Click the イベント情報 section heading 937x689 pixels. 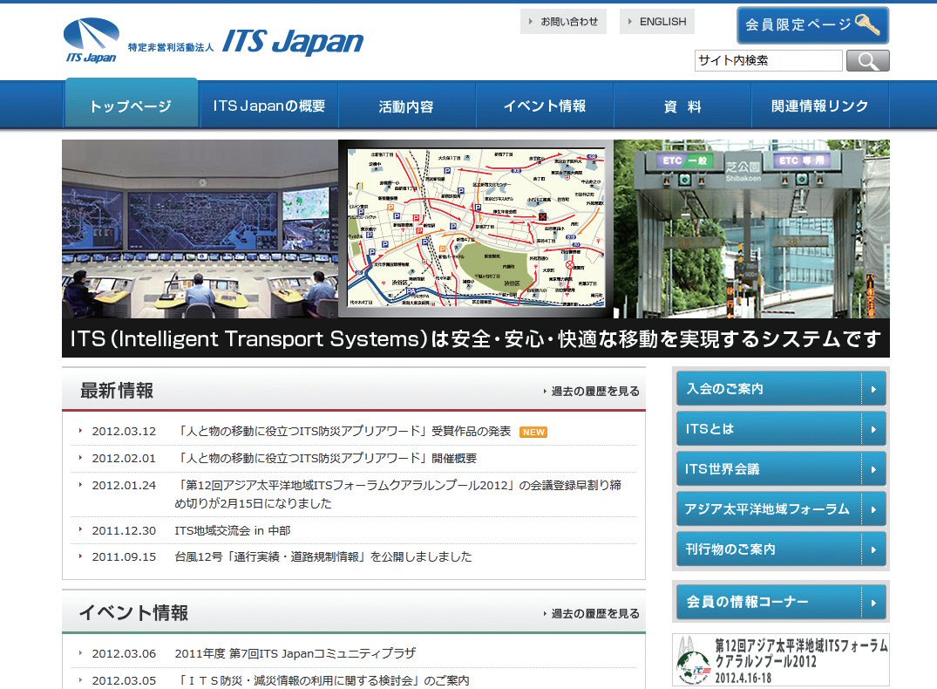(134, 613)
